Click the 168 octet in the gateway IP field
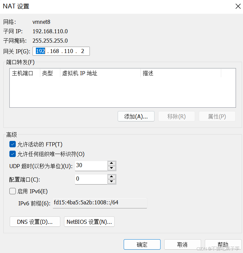 click(54, 51)
